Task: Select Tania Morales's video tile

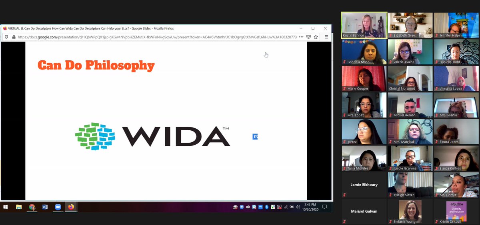Action: pyautogui.click(x=364, y=158)
